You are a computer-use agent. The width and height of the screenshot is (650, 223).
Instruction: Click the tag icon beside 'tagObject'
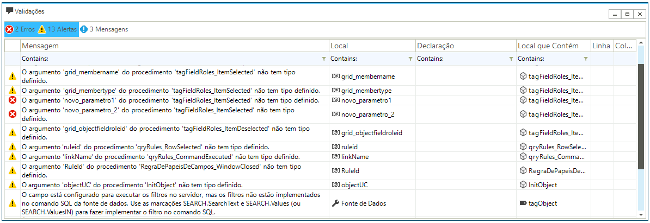pyautogui.click(x=523, y=203)
